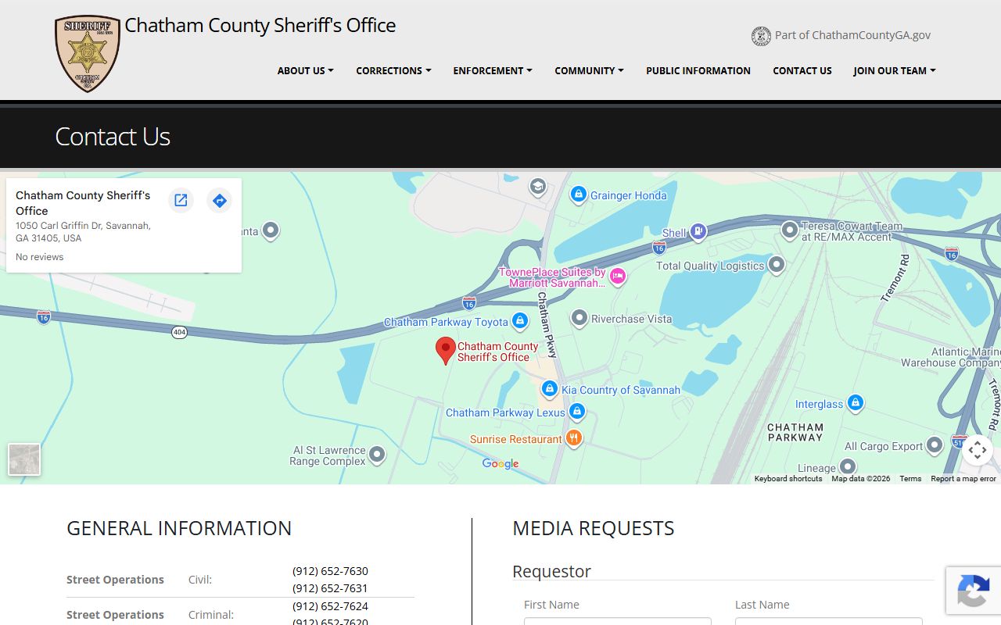
Task: Click the reCAPTCHA badge
Action: (973, 590)
